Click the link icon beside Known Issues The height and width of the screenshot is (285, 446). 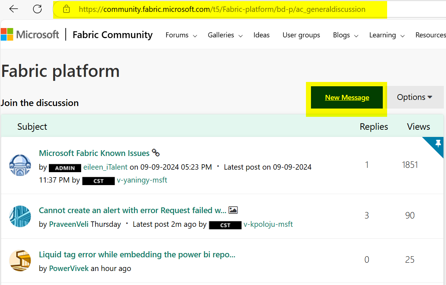point(156,153)
